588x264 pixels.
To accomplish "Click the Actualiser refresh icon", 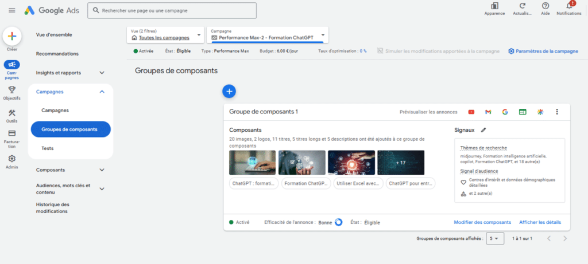I will point(523,6).
